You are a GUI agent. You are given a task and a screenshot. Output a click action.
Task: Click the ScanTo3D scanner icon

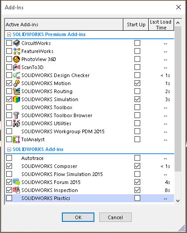point(16,67)
